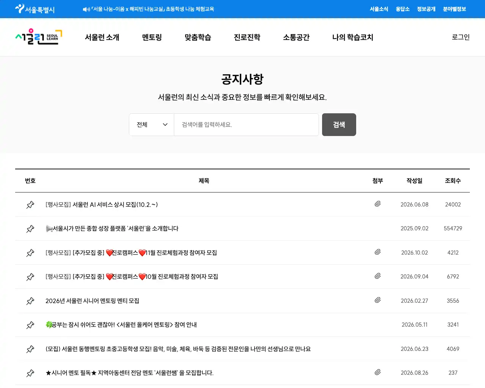Open notice 진로캠퍼스 10월 진로체험과정 참여자 모집

(132, 277)
